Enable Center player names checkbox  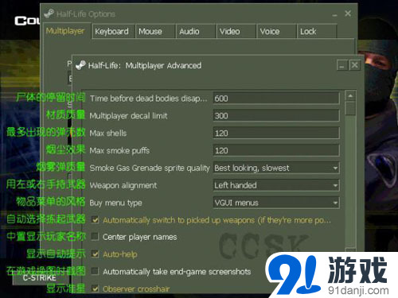coord(95,236)
